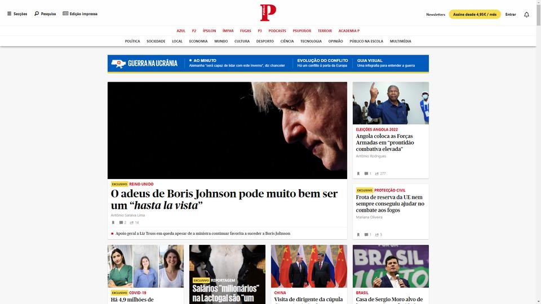
Task: Bookmark the Frota de reserva article
Action: 358,235
